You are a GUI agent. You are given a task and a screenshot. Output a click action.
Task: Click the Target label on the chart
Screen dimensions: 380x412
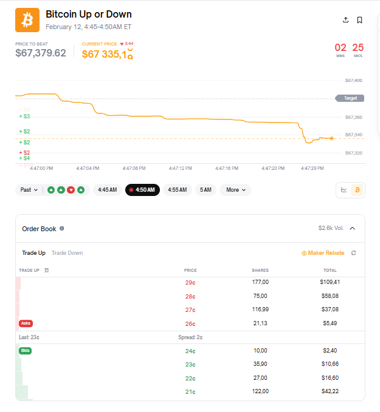click(x=350, y=98)
